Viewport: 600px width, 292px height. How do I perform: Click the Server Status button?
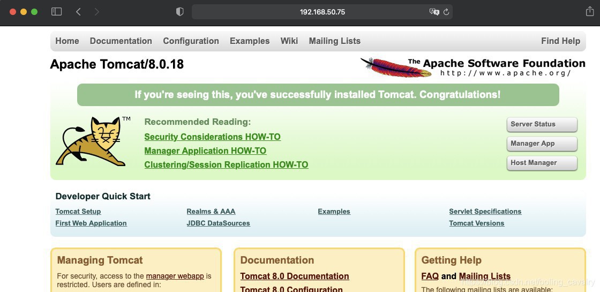click(x=542, y=124)
